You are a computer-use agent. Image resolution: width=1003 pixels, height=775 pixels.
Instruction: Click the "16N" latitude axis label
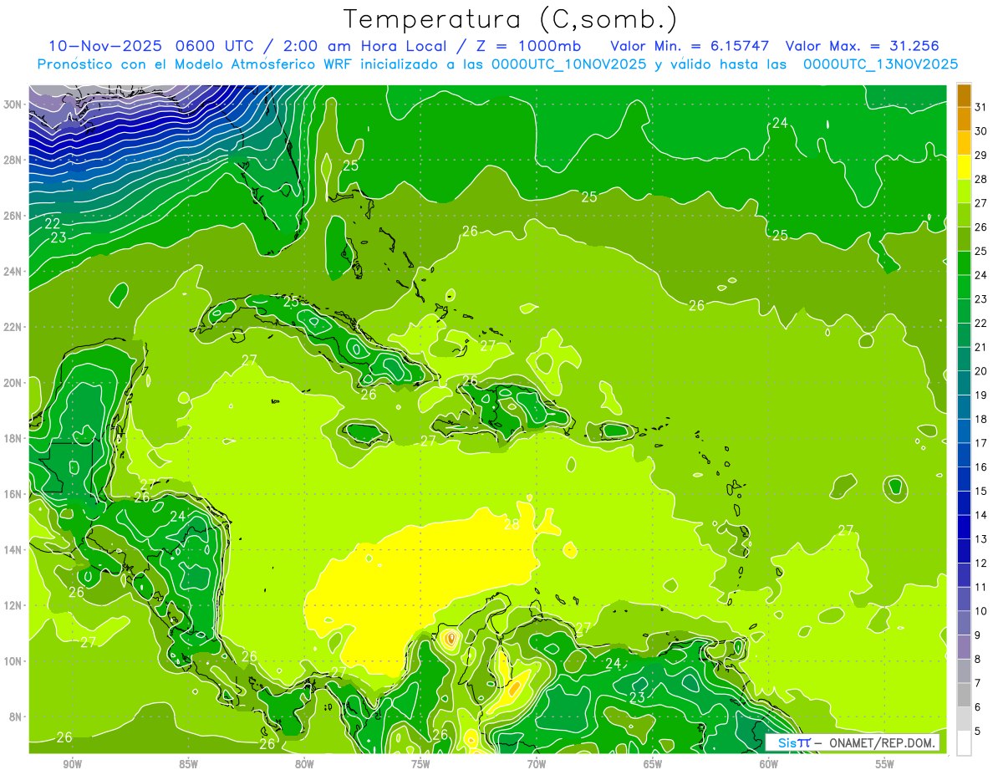pos(14,494)
